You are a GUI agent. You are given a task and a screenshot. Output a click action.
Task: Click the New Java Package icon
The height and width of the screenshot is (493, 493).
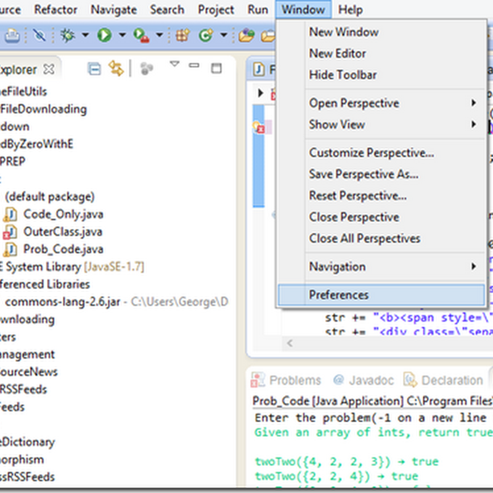pos(182,35)
